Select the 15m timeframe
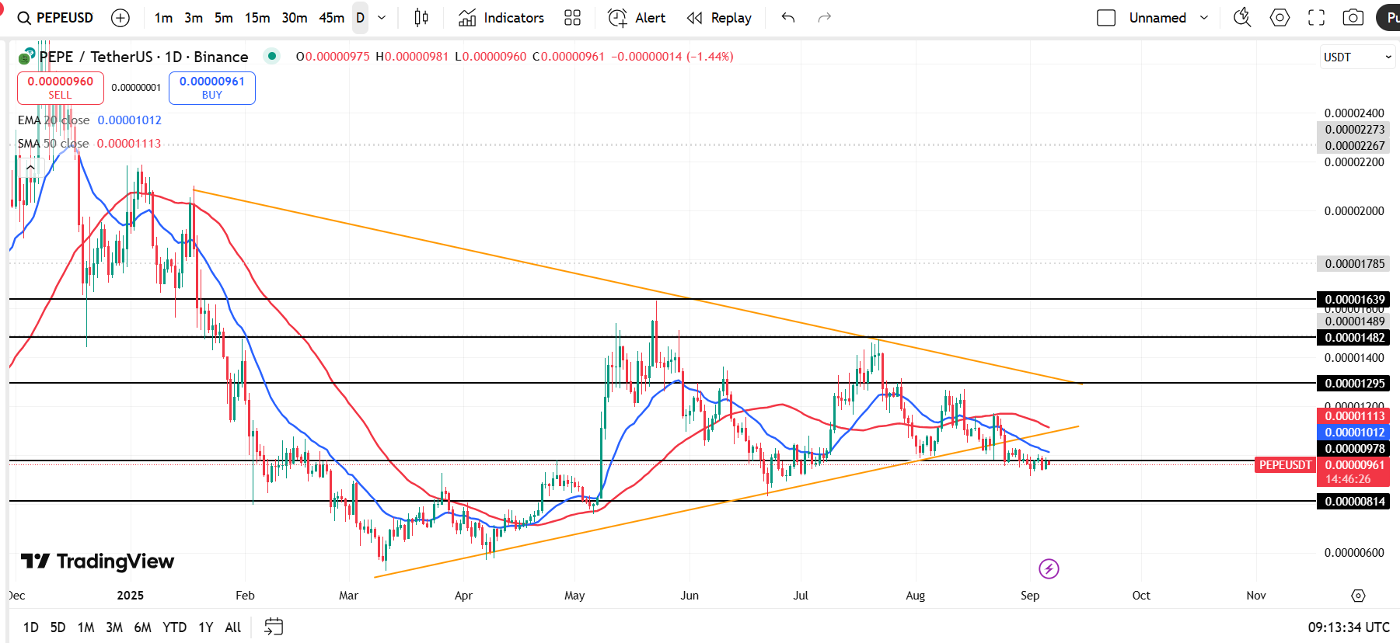The height and width of the screenshot is (643, 1400). coord(257,18)
